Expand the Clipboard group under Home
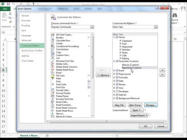Viewport: 187px width, 140px height. pos(120,41)
